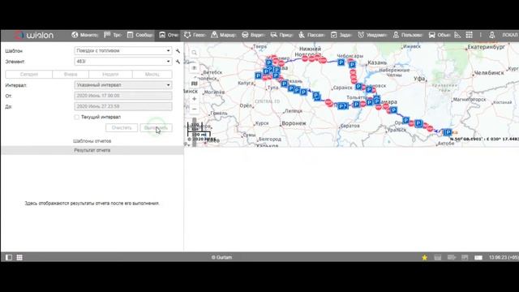Toggle the Текущий интервал checkbox
Viewport: 519px width, 292px height.
pos(77,117)
